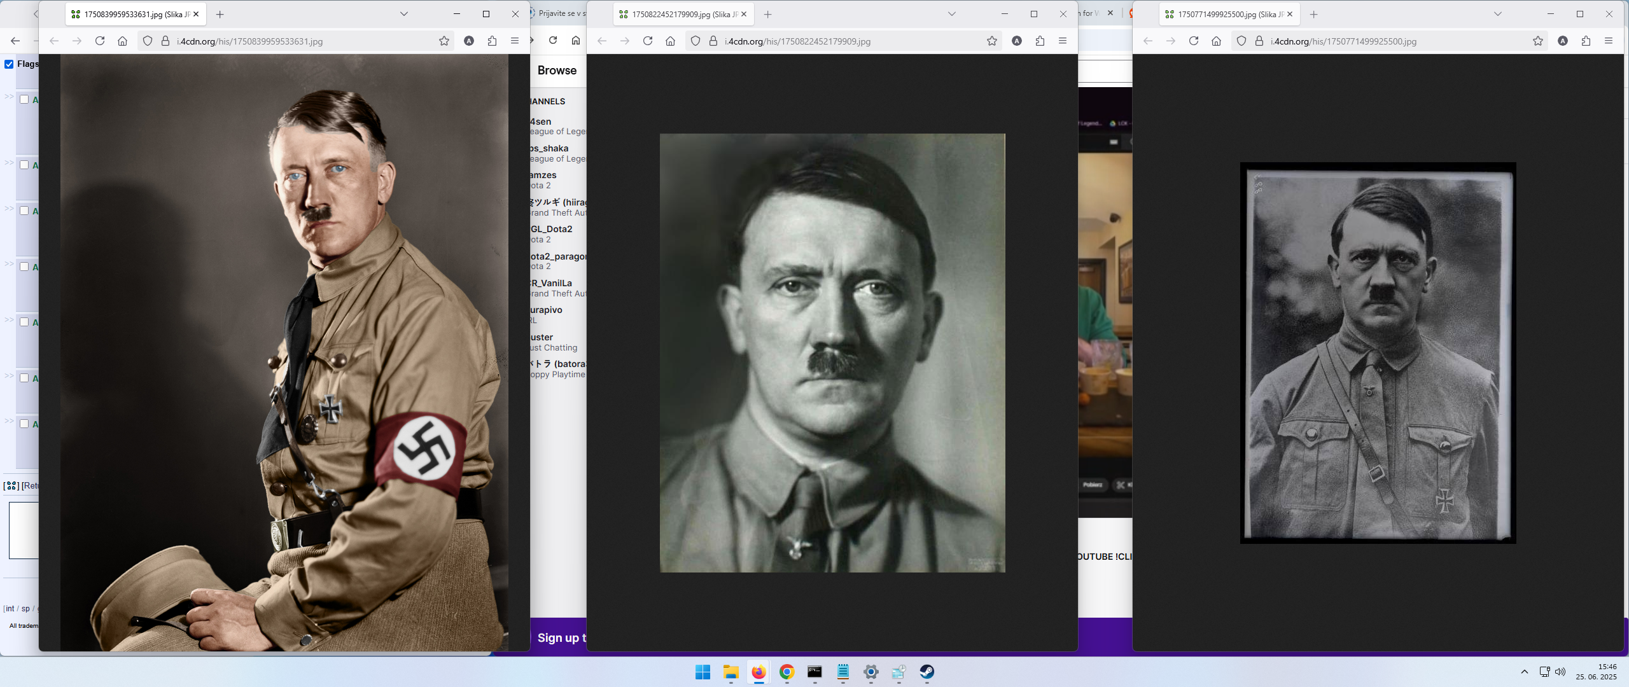Viewport: 1629px width, 687px height.
Task: Open new tab in the 1750822452179909.jpg window
Action: (x=768, y=14)
